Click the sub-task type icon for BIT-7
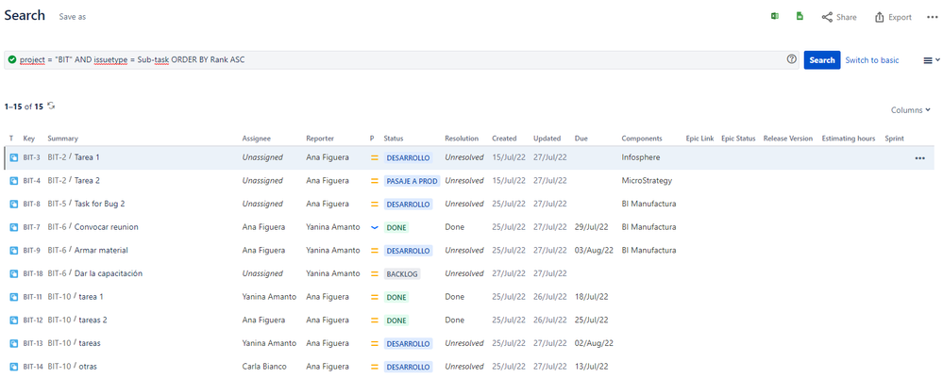Viewport: 943px width, 378px height. (x=14, y=227)
